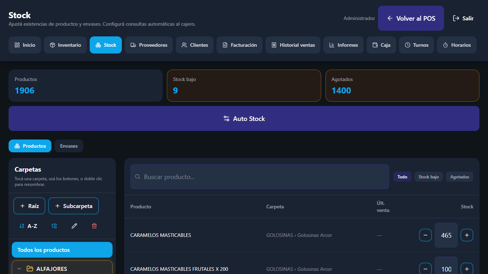Image resolution: width=488 pixels, height=274 pixels.
Task: Click the red trash delete icon
Action: (94, 226)
